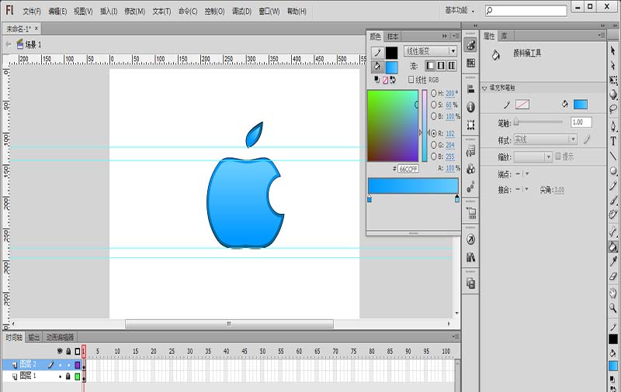The height and width of the screenshot is (392, 621).
Task: Enable the 提示 checkbox in Properties
Action: coord(558,156)
